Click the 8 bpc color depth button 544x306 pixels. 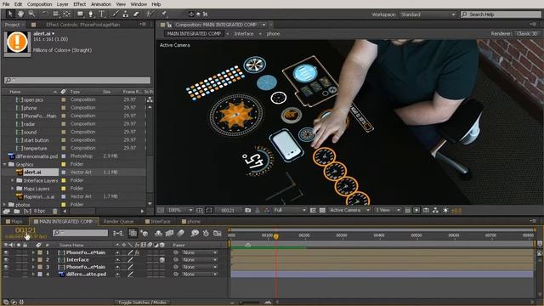[40, 211]
